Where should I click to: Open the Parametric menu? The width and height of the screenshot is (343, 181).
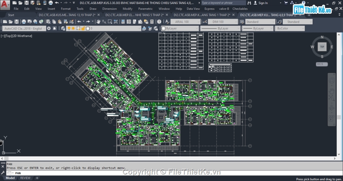click(x=146, y=9)
